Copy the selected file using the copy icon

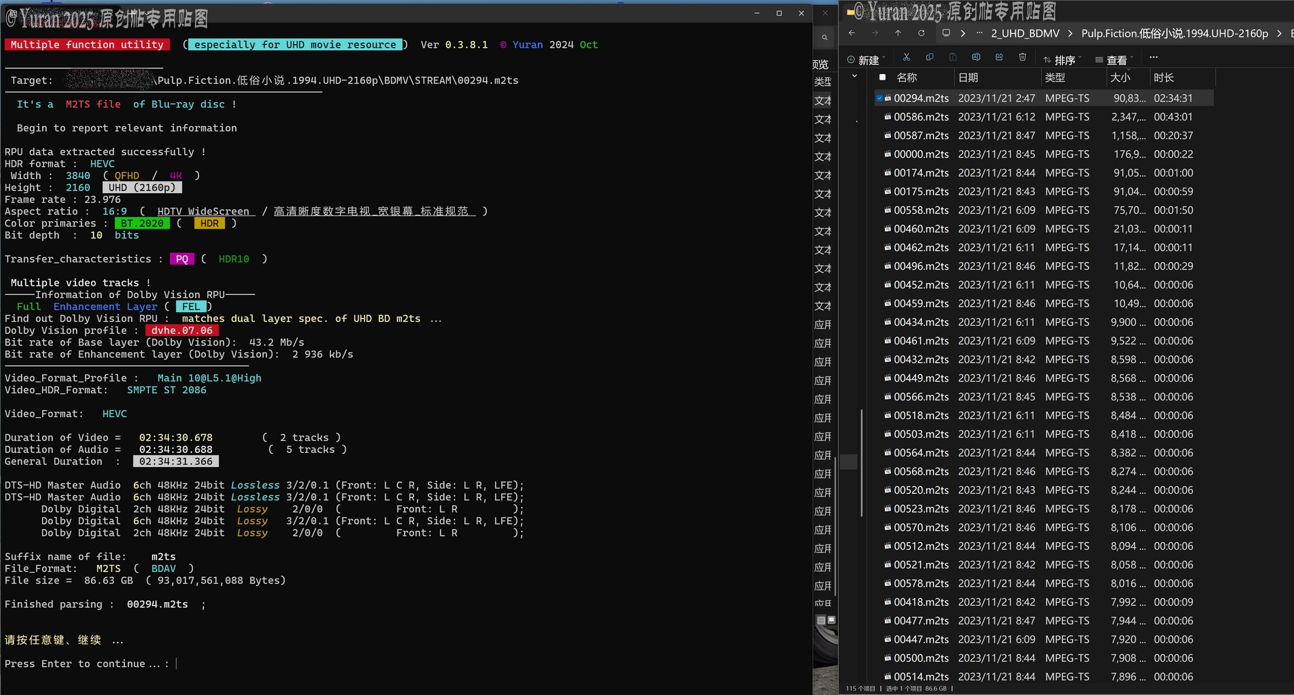929,57
